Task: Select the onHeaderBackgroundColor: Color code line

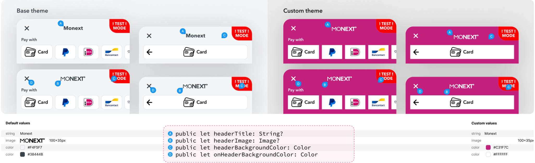Action: tap(246, 155)
